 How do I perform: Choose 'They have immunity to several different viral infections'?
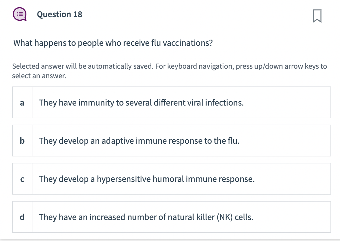pos(141,103)
